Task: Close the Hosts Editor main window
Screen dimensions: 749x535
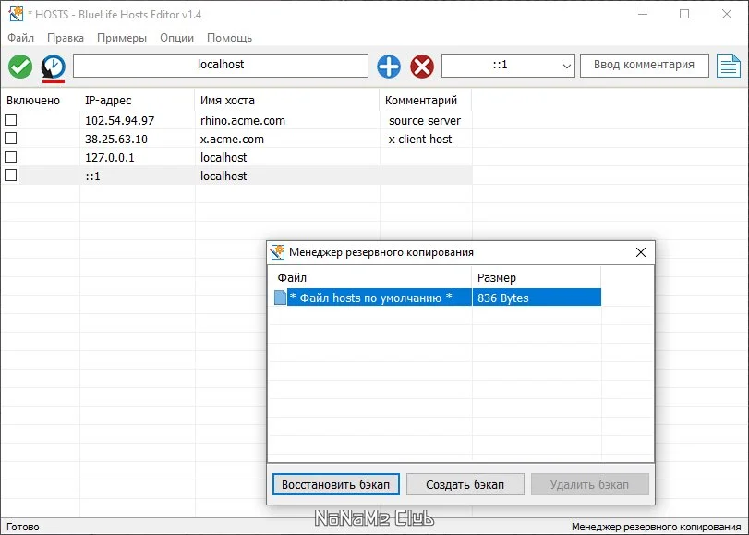Action: [x=727, y=15]
